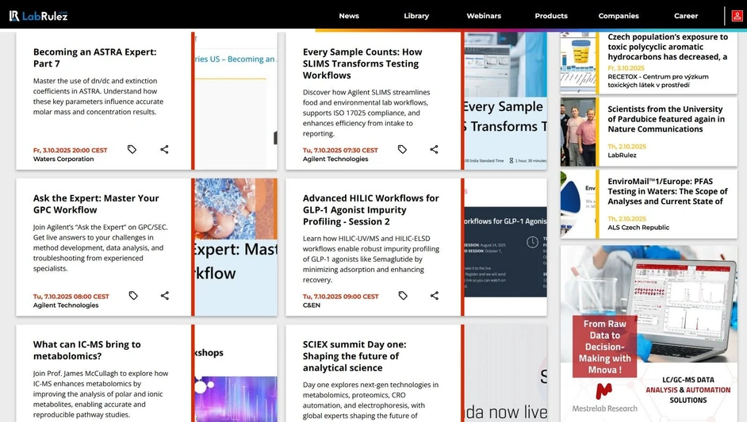Viewport: 747px width, 422px height.
Task: Click tag icon on Every Sample Counts card
Action: click(x=402, y=149)
